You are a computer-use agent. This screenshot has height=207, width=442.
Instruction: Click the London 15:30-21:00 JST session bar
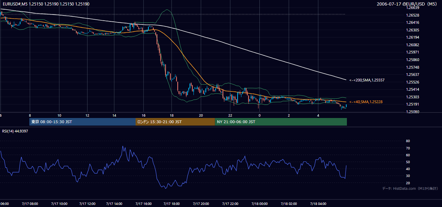(175, 122)
